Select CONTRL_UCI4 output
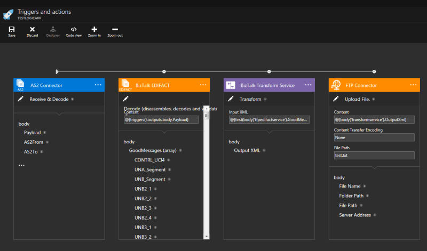This screenshot has width=427, height=251. pyautogui.click(x=149, y=160)
